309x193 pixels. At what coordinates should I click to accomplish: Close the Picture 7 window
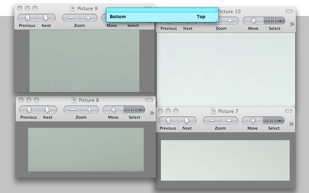161,111
